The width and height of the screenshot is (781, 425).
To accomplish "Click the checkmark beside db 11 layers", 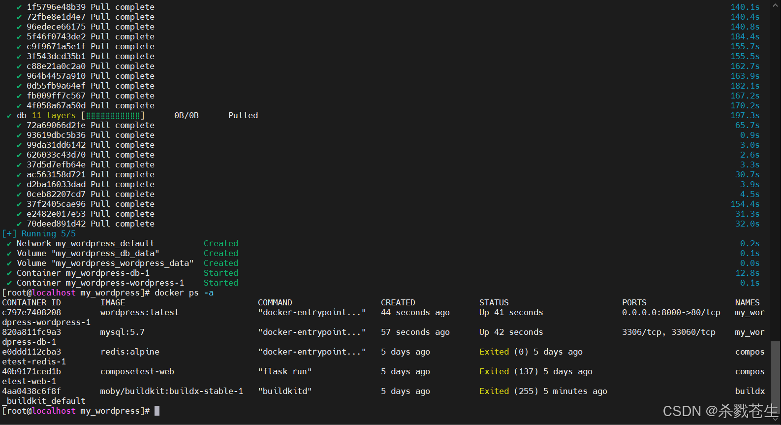I will [9, 116].
